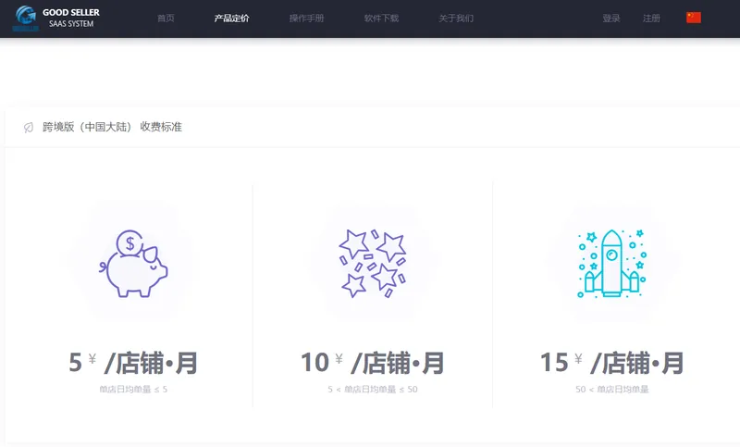Click the stars confetti plan icon
This screenshot has width=740, height=447.
click(x=373, y=264)
